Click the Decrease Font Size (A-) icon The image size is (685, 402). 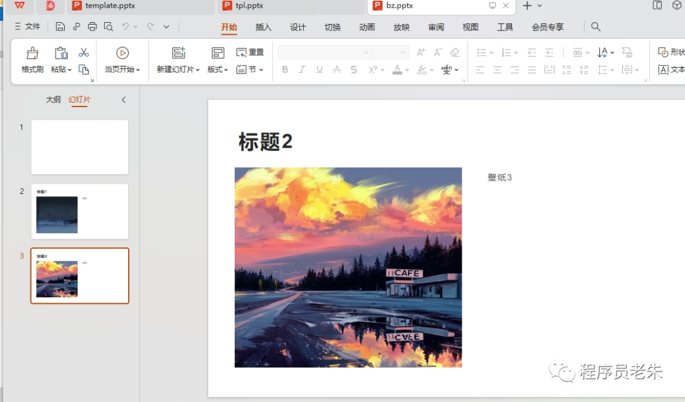tap(438, 53)
